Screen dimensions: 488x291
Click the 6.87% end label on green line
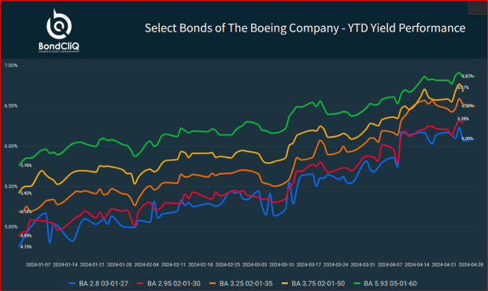click(468, 76)
